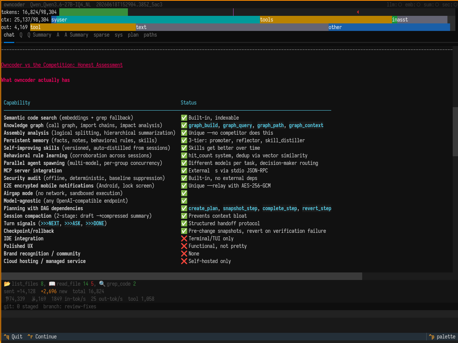Open the Q Summary tab

39,35
